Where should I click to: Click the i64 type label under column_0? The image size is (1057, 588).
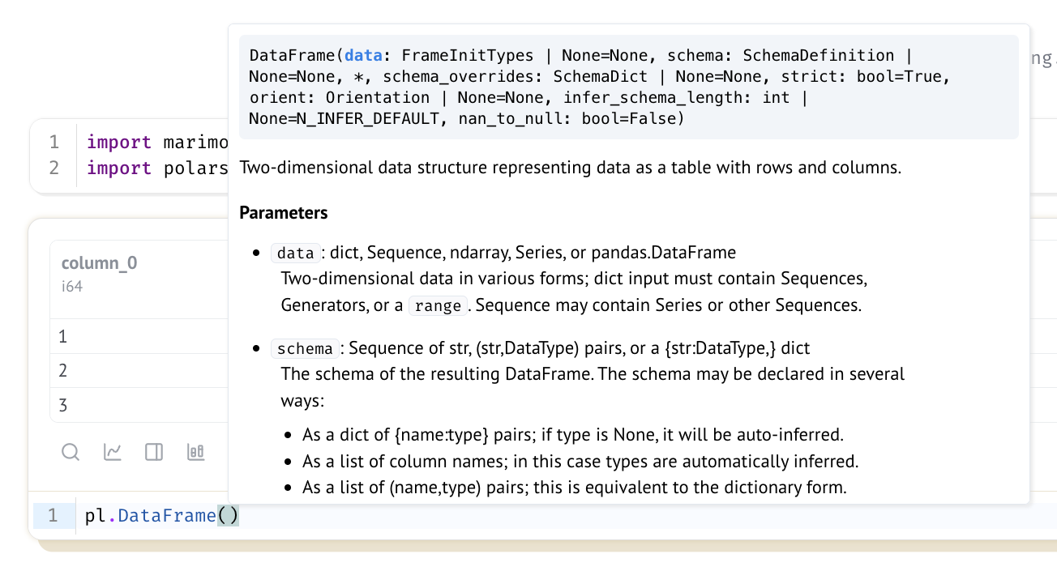pos(72,286)
